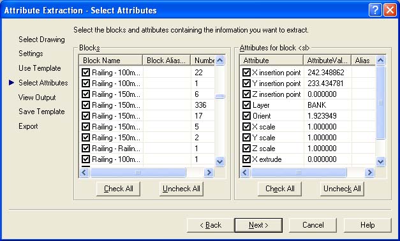This screenshot has height=241, width=400.
Task: Uncheck Y insertion point attribute
Action: pos(246,83)
